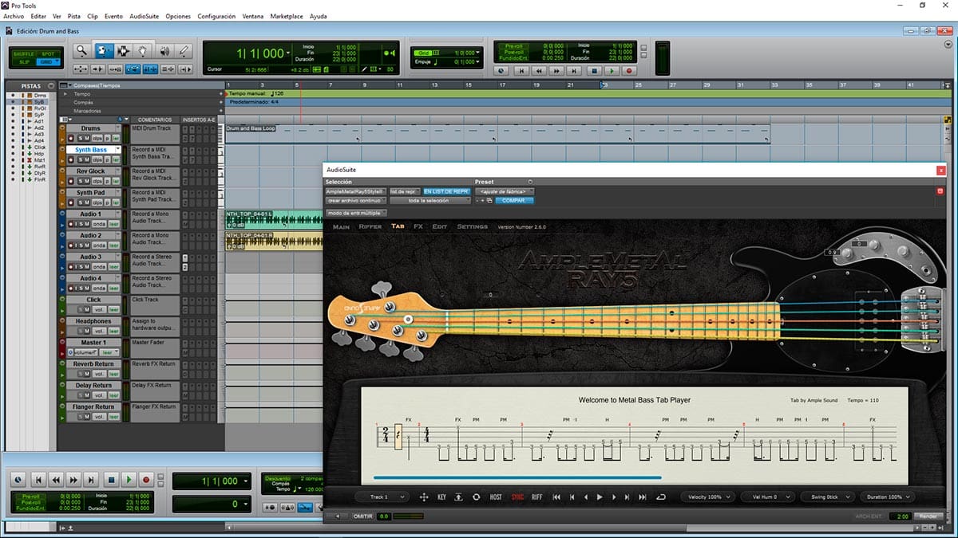This screenshot has height=538, width=958.
Task: Solo the Drums track
Action: (x=79, y=138)
